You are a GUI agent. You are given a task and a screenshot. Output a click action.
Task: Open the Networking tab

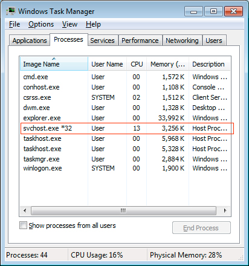point(182,41)
